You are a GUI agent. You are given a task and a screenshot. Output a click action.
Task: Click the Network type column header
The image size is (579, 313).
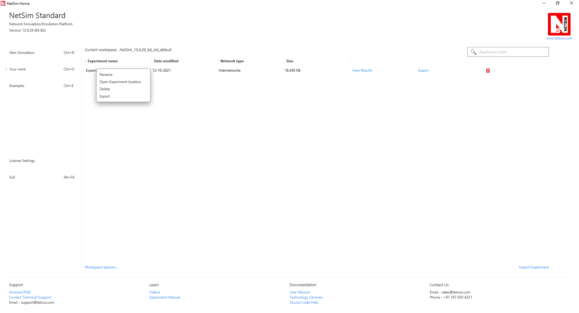click(232, 61)
